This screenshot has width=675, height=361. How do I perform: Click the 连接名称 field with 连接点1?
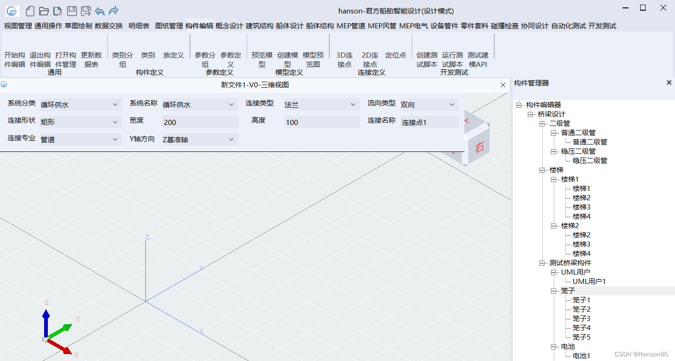coord(429,122)
